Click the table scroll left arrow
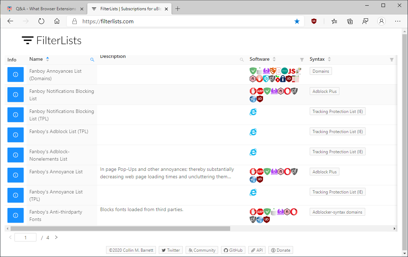The width and height of the screenshot is (408, 257). click(7, 229)
